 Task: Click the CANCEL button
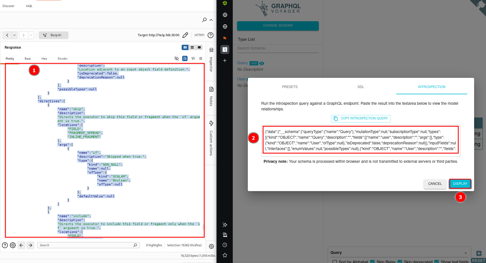coord(435,184)
